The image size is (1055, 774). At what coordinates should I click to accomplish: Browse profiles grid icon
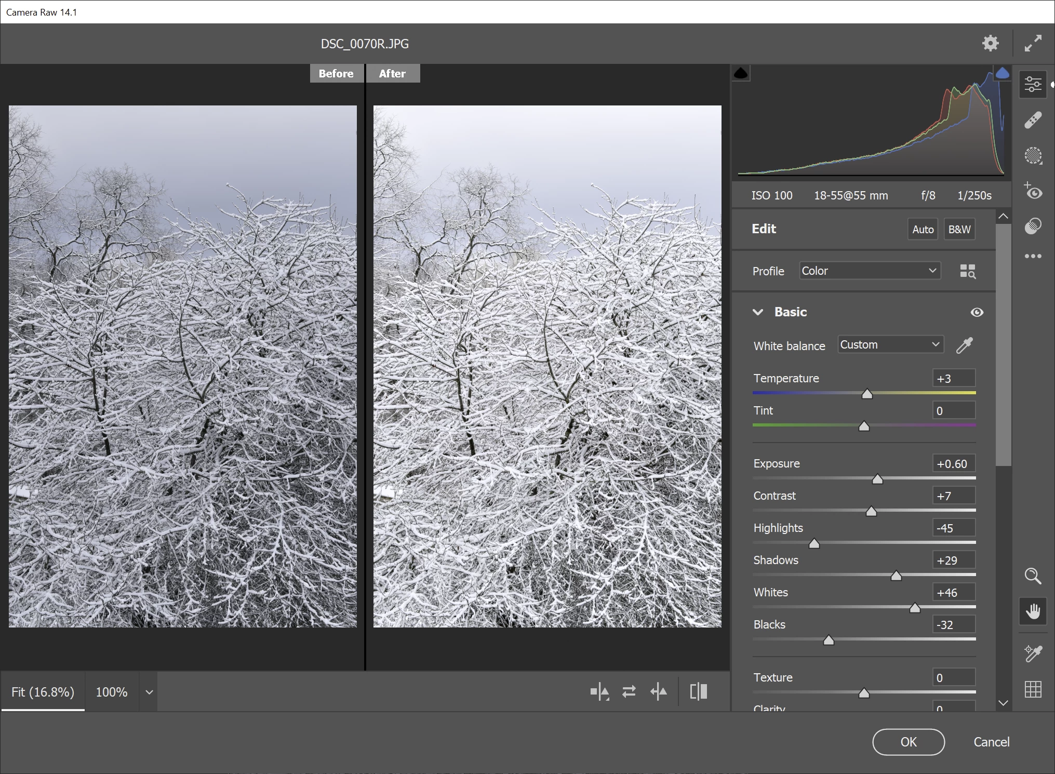tap(967, 271)
